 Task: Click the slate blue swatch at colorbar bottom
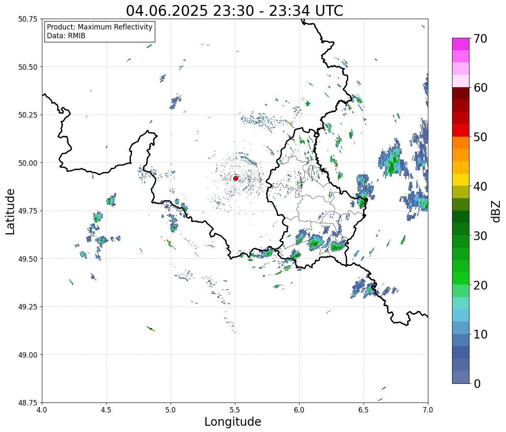click(x=461, y=377)
